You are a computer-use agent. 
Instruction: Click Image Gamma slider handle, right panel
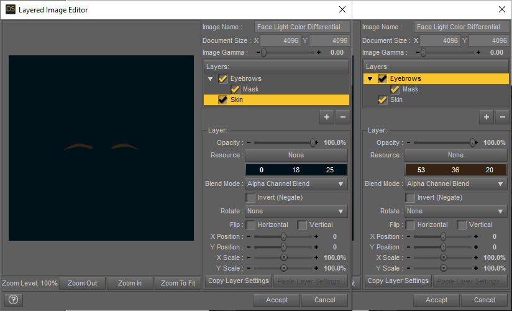point(424,52)
